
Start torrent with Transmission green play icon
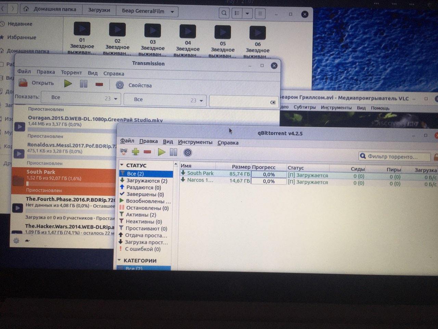tap(68, 83)
